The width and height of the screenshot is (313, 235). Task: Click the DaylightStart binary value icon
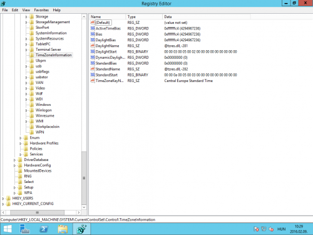(x=93, y=51)
